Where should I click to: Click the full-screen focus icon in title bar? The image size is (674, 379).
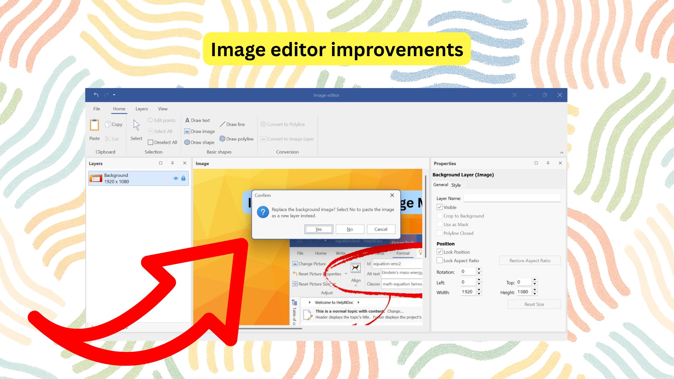515,95
